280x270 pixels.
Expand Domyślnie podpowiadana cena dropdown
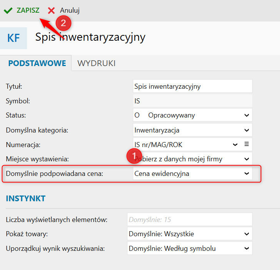tap(192, 173)
